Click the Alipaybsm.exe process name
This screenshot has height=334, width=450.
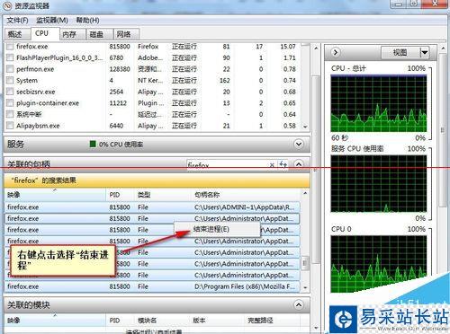coord(38,126)
